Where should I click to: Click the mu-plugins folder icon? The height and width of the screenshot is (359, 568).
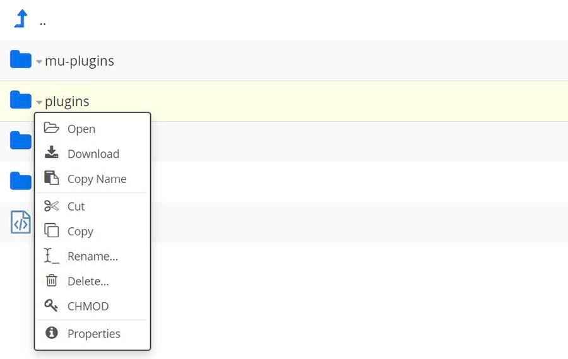[21, 60]
